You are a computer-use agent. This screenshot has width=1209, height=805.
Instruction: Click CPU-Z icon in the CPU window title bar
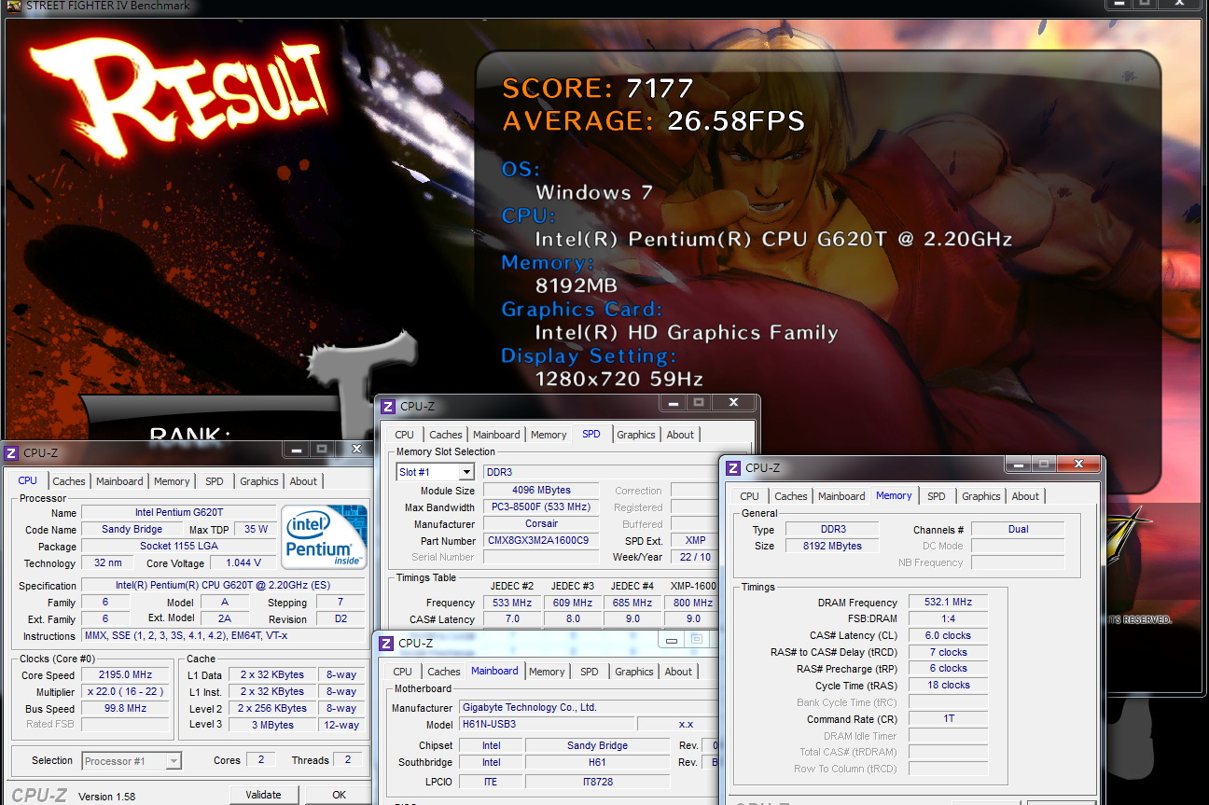[x=11, y=453]
